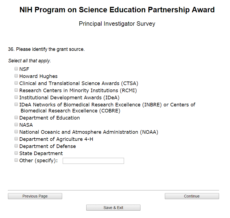The image size is (230, 218).
Task: Check Institutional Development Awards (IDeA)
Action: point(16,97)
